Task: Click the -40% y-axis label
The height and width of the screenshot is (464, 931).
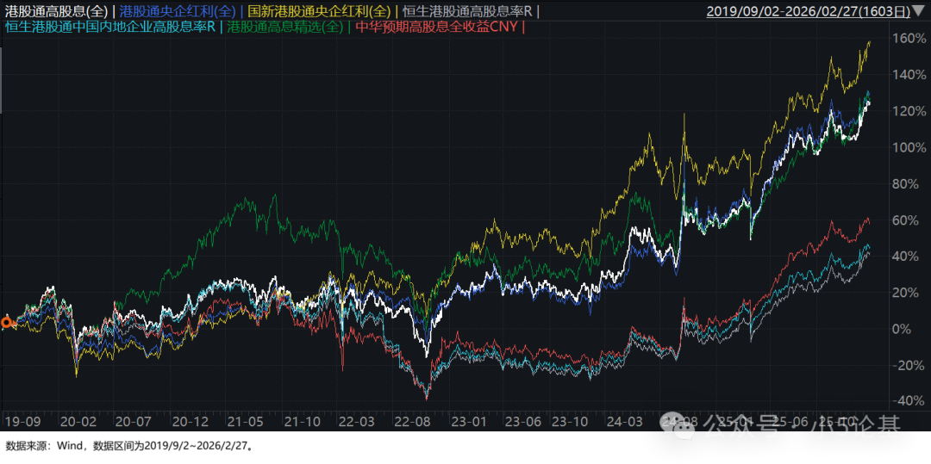Action: [909, 401]
